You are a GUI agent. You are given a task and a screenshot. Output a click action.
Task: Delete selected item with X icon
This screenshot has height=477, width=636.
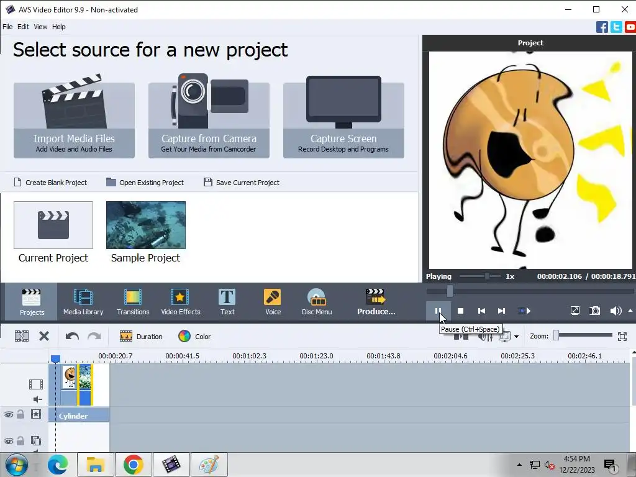point(44,336)
